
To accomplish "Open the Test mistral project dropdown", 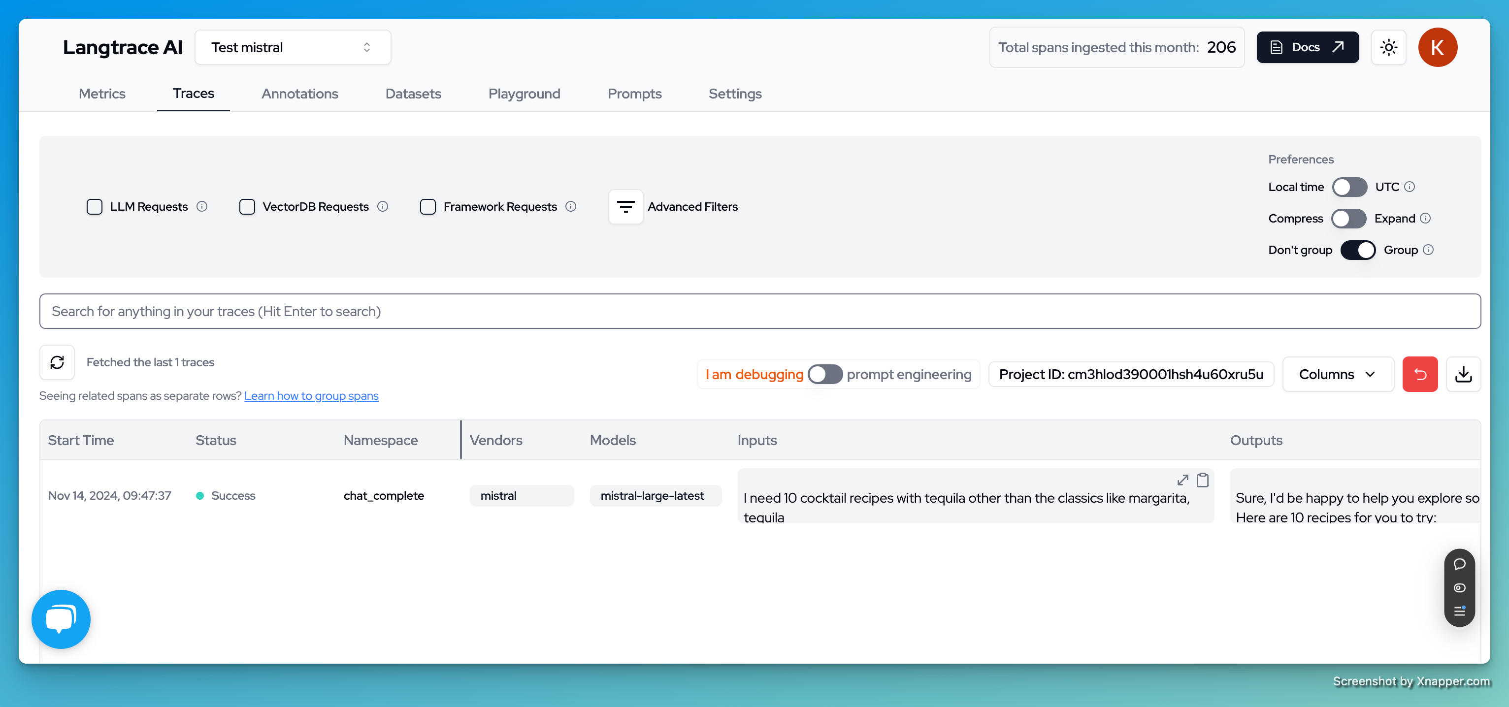I will (293, 47).
